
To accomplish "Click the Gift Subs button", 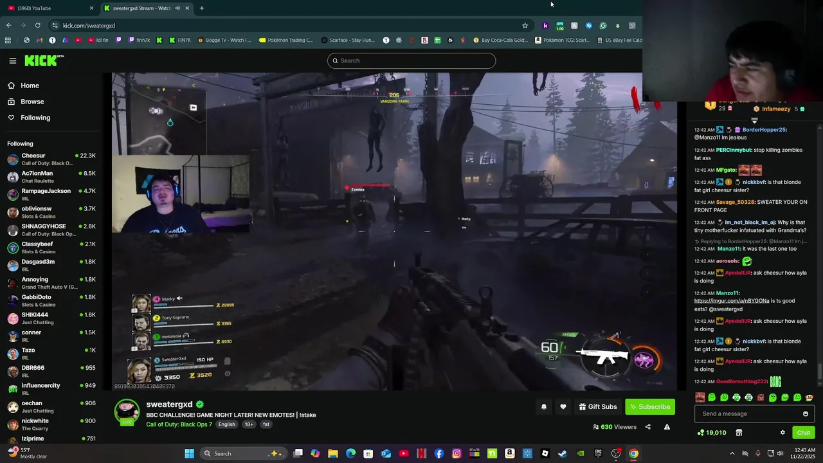I will [x=598, y=406].
